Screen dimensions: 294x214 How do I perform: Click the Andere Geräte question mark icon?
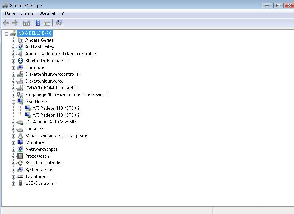[20, 40]
